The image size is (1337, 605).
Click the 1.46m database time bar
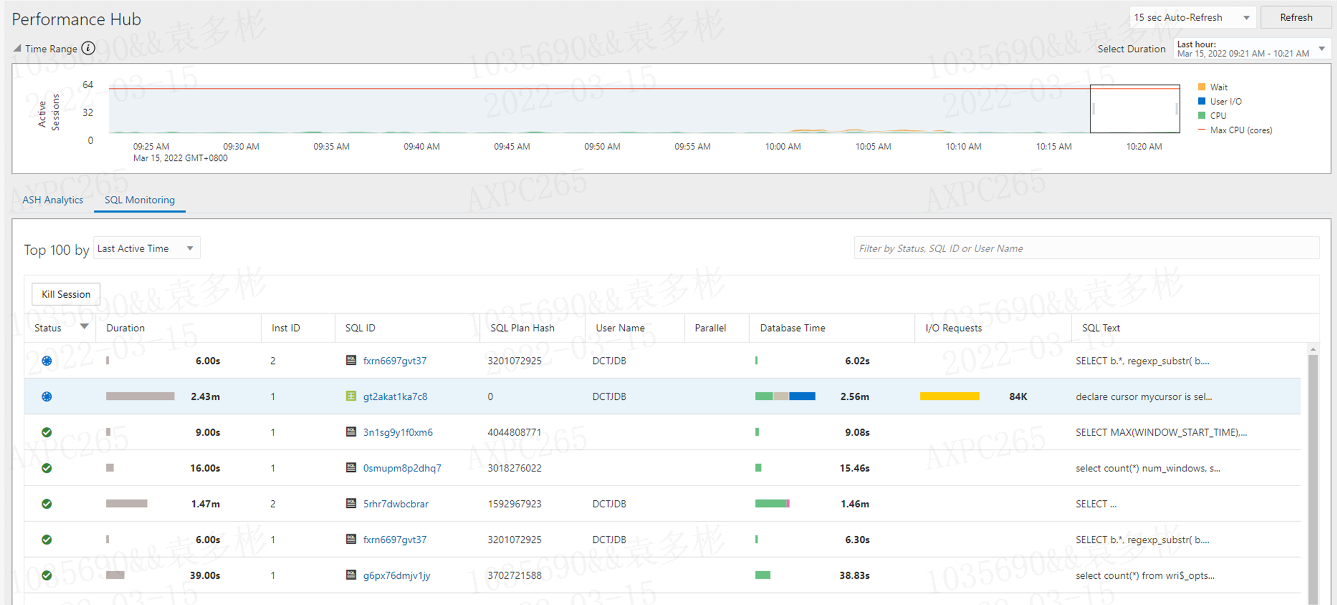click(772, 503)
